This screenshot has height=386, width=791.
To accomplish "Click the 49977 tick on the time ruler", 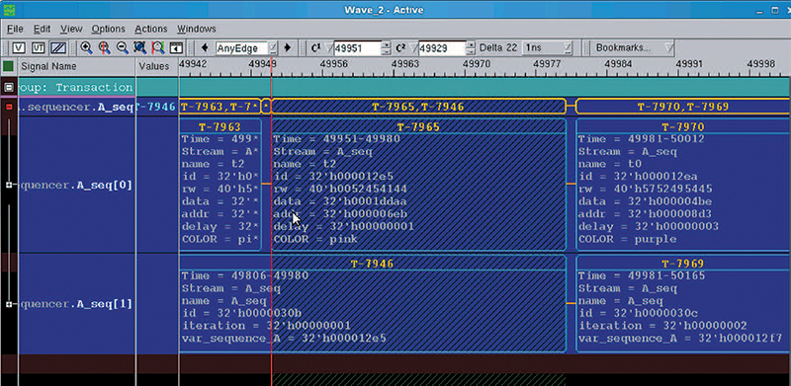I will [x=547, y=64].
